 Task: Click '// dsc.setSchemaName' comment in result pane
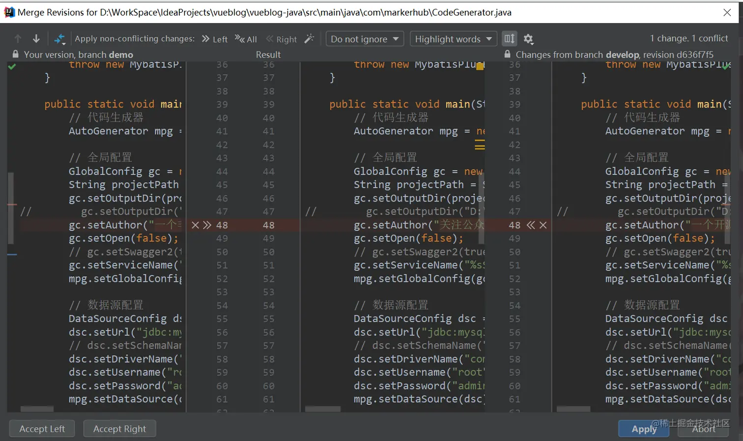(419, 346)
